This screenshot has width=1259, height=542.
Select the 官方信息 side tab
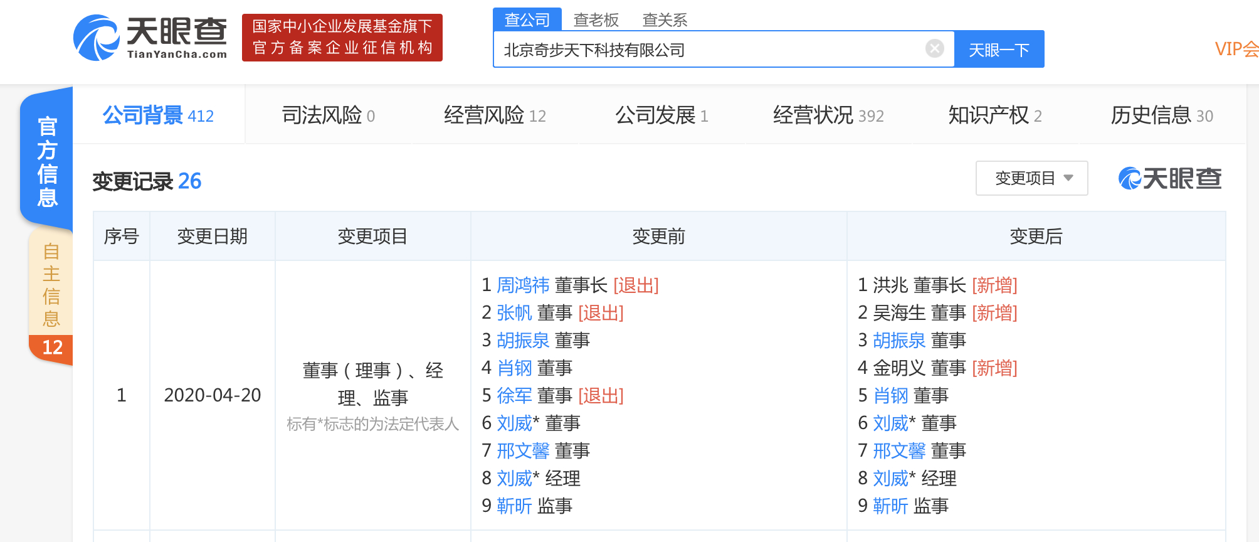point(48,161)
